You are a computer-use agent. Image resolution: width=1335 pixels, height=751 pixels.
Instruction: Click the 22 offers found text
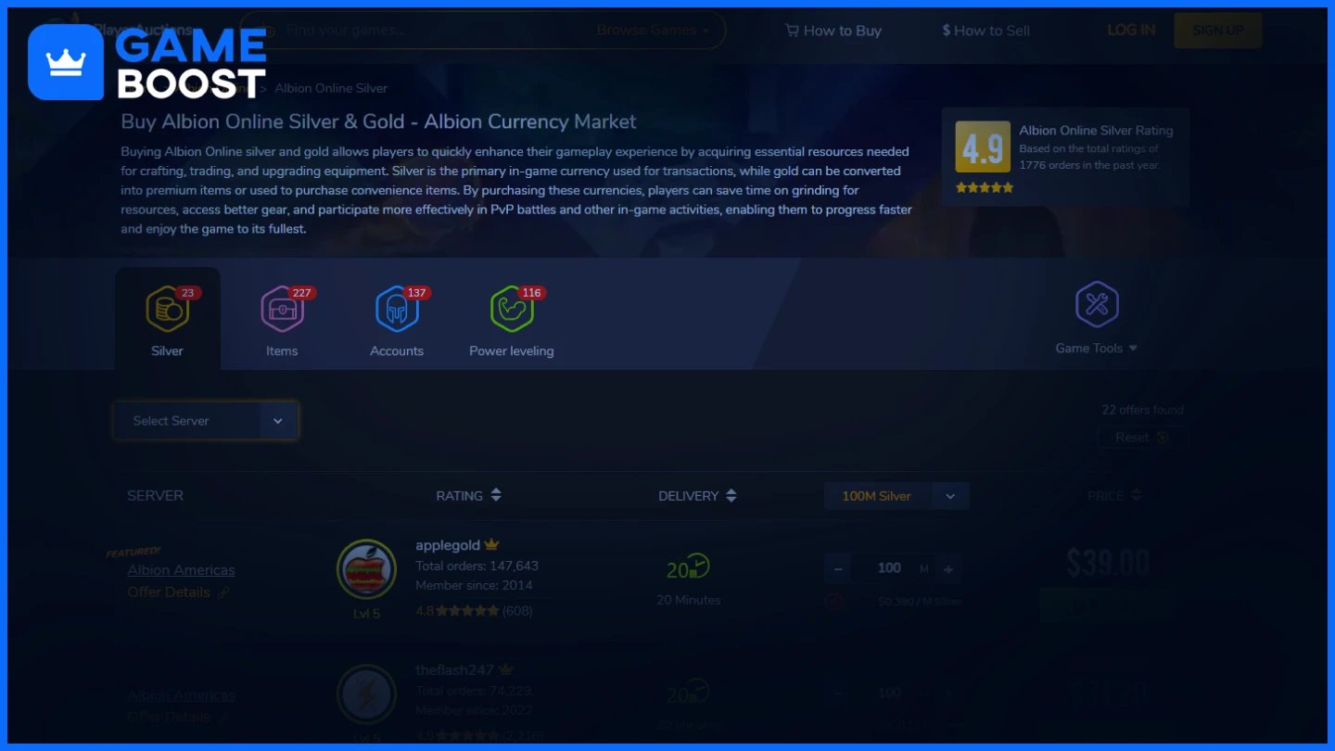tap(1142, 410)
